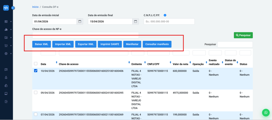Open the bar chart icon in the sidebar
Image resolution: width=272 pixels, height=120 pixels.
6,29
